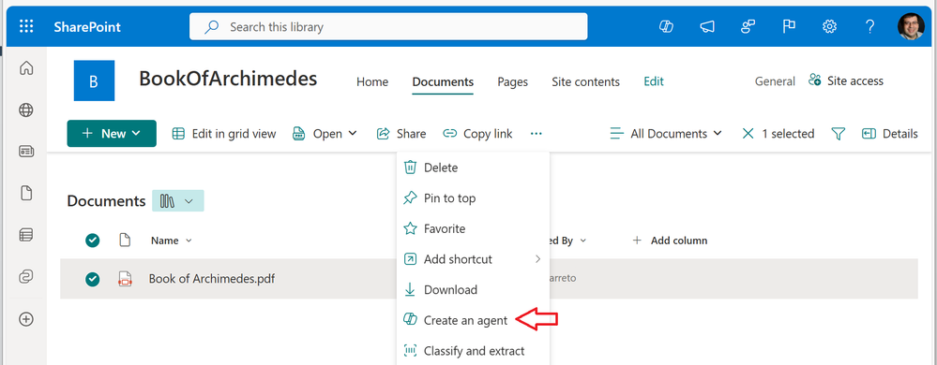
Task: Toggle the select all items checkbox
Action: click(92, 241)
